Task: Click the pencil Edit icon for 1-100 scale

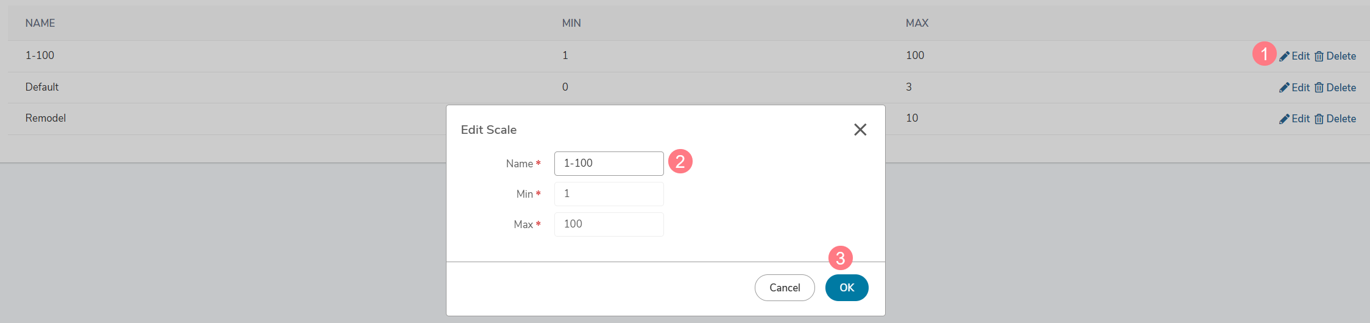Action: 1284,56
